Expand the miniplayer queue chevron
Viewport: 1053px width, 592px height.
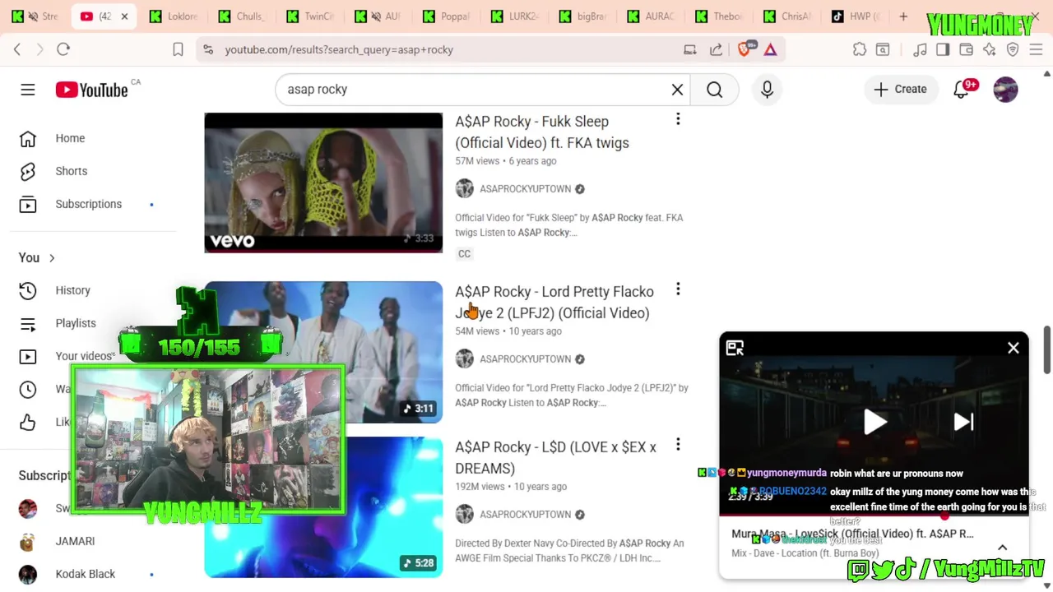(x=1002, y=548)
